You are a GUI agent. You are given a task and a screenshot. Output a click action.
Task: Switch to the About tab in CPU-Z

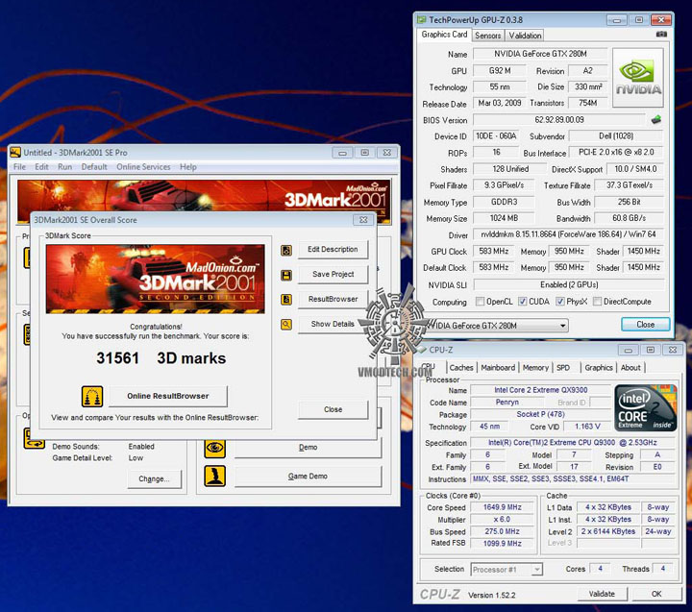point(630,368)
